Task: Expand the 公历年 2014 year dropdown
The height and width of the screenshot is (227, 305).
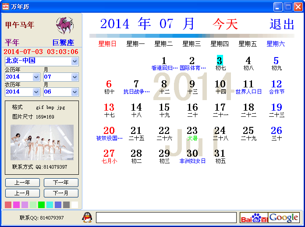Action: 36,77
